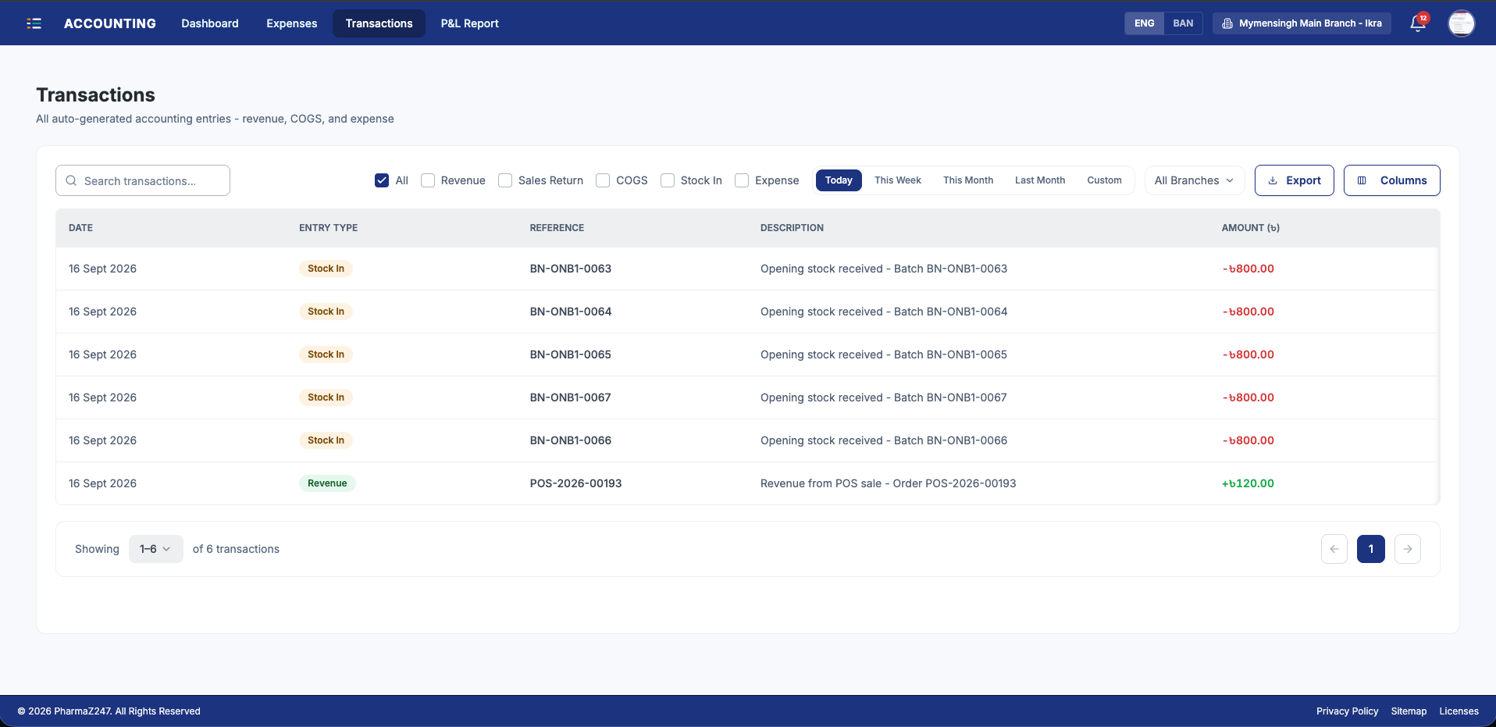Export the transactions list

point(1295,180)
